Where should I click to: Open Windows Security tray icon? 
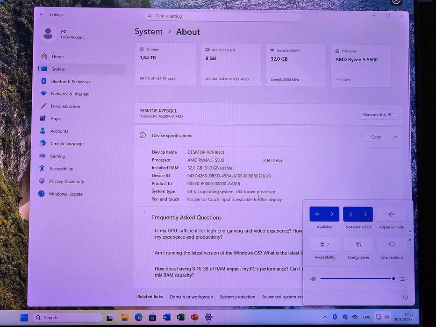pyautogui.click(x=345, y=317)
